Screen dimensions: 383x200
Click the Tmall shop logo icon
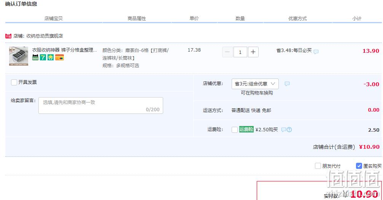8,36
